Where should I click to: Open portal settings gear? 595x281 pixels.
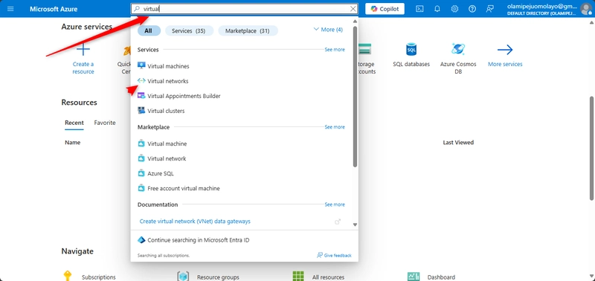click(x=454, y=9)
